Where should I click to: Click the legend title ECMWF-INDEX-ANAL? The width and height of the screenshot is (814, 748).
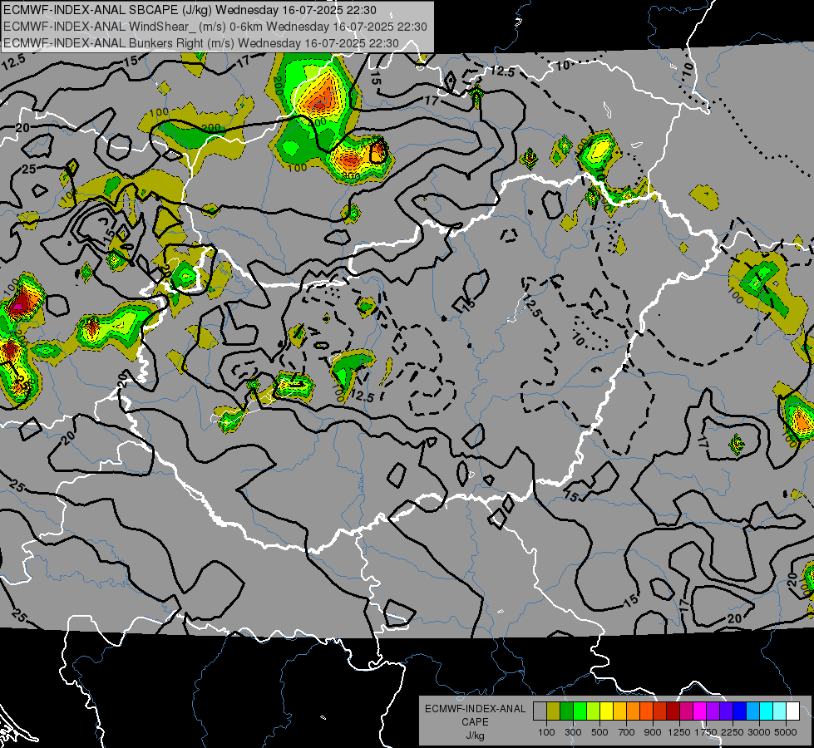point(475,709)
